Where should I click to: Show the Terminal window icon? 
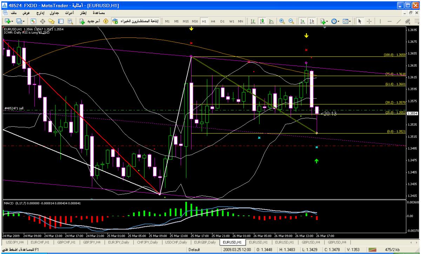(x=61, y=21)
